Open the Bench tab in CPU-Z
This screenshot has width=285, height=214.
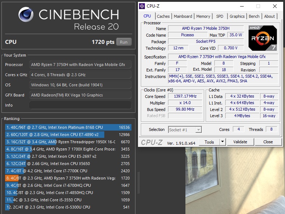[x=254, y=16]
